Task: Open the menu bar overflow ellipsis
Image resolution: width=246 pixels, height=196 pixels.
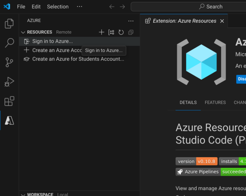Action: tap(79, 6)
